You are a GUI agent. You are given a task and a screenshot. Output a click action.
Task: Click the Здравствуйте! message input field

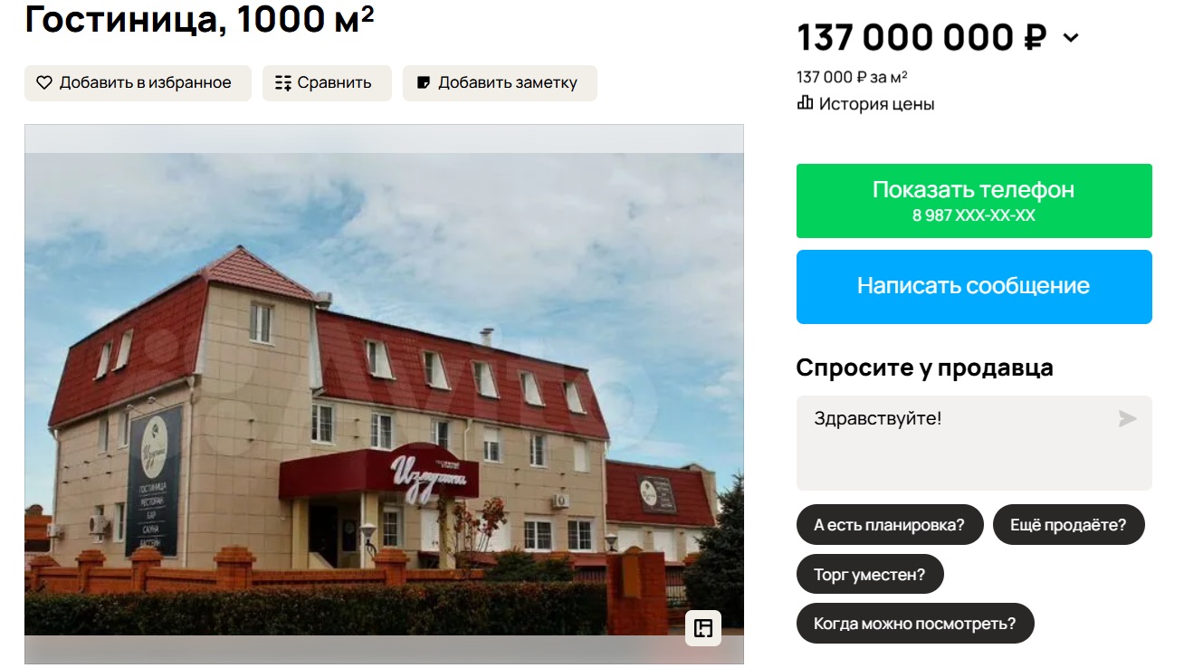pyautogui.click(x=974, y=443)
